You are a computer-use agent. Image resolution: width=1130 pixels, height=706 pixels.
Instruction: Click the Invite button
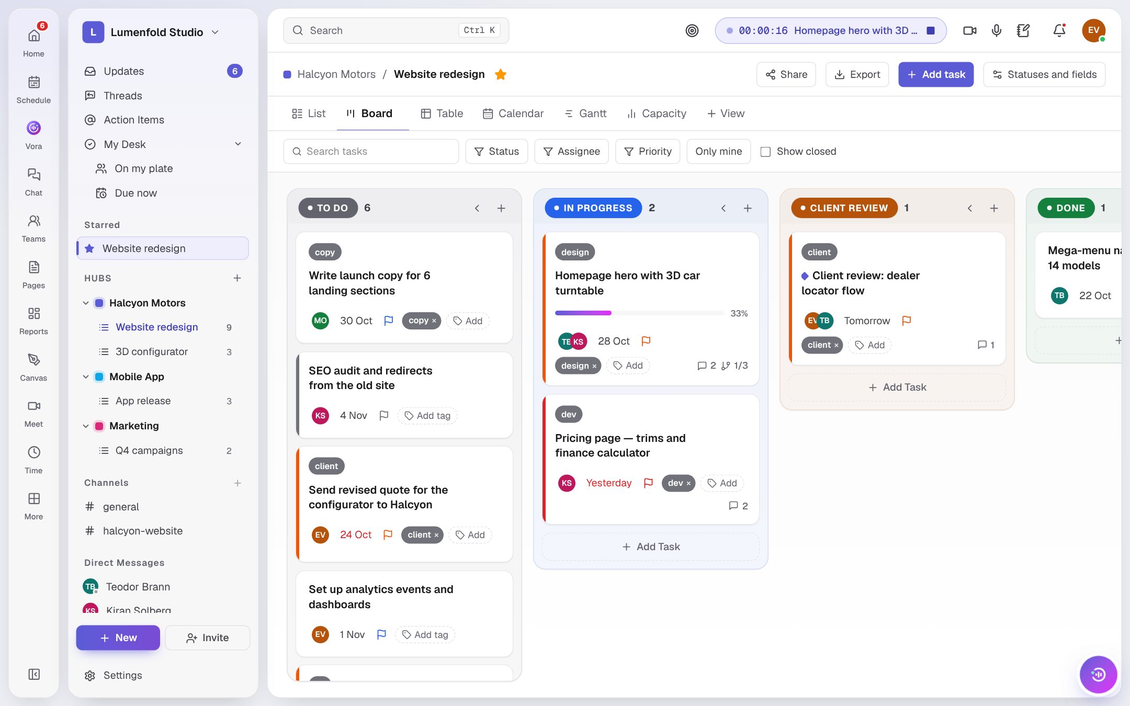(x=207, y=637)
